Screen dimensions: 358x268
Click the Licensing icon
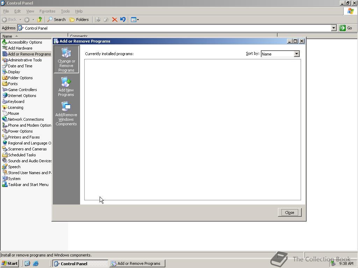[x=5, y=107]
